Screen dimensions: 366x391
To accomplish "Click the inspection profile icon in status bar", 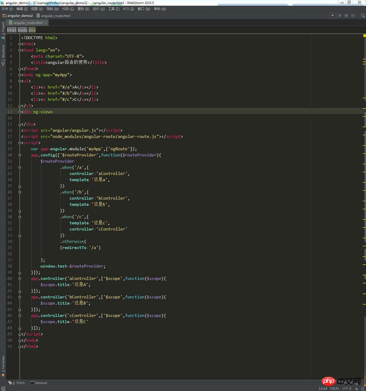I will 363,389.
